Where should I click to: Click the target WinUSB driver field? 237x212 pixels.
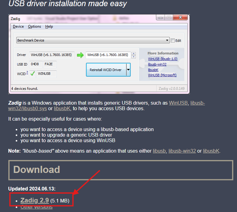click(x=108, y=55)
